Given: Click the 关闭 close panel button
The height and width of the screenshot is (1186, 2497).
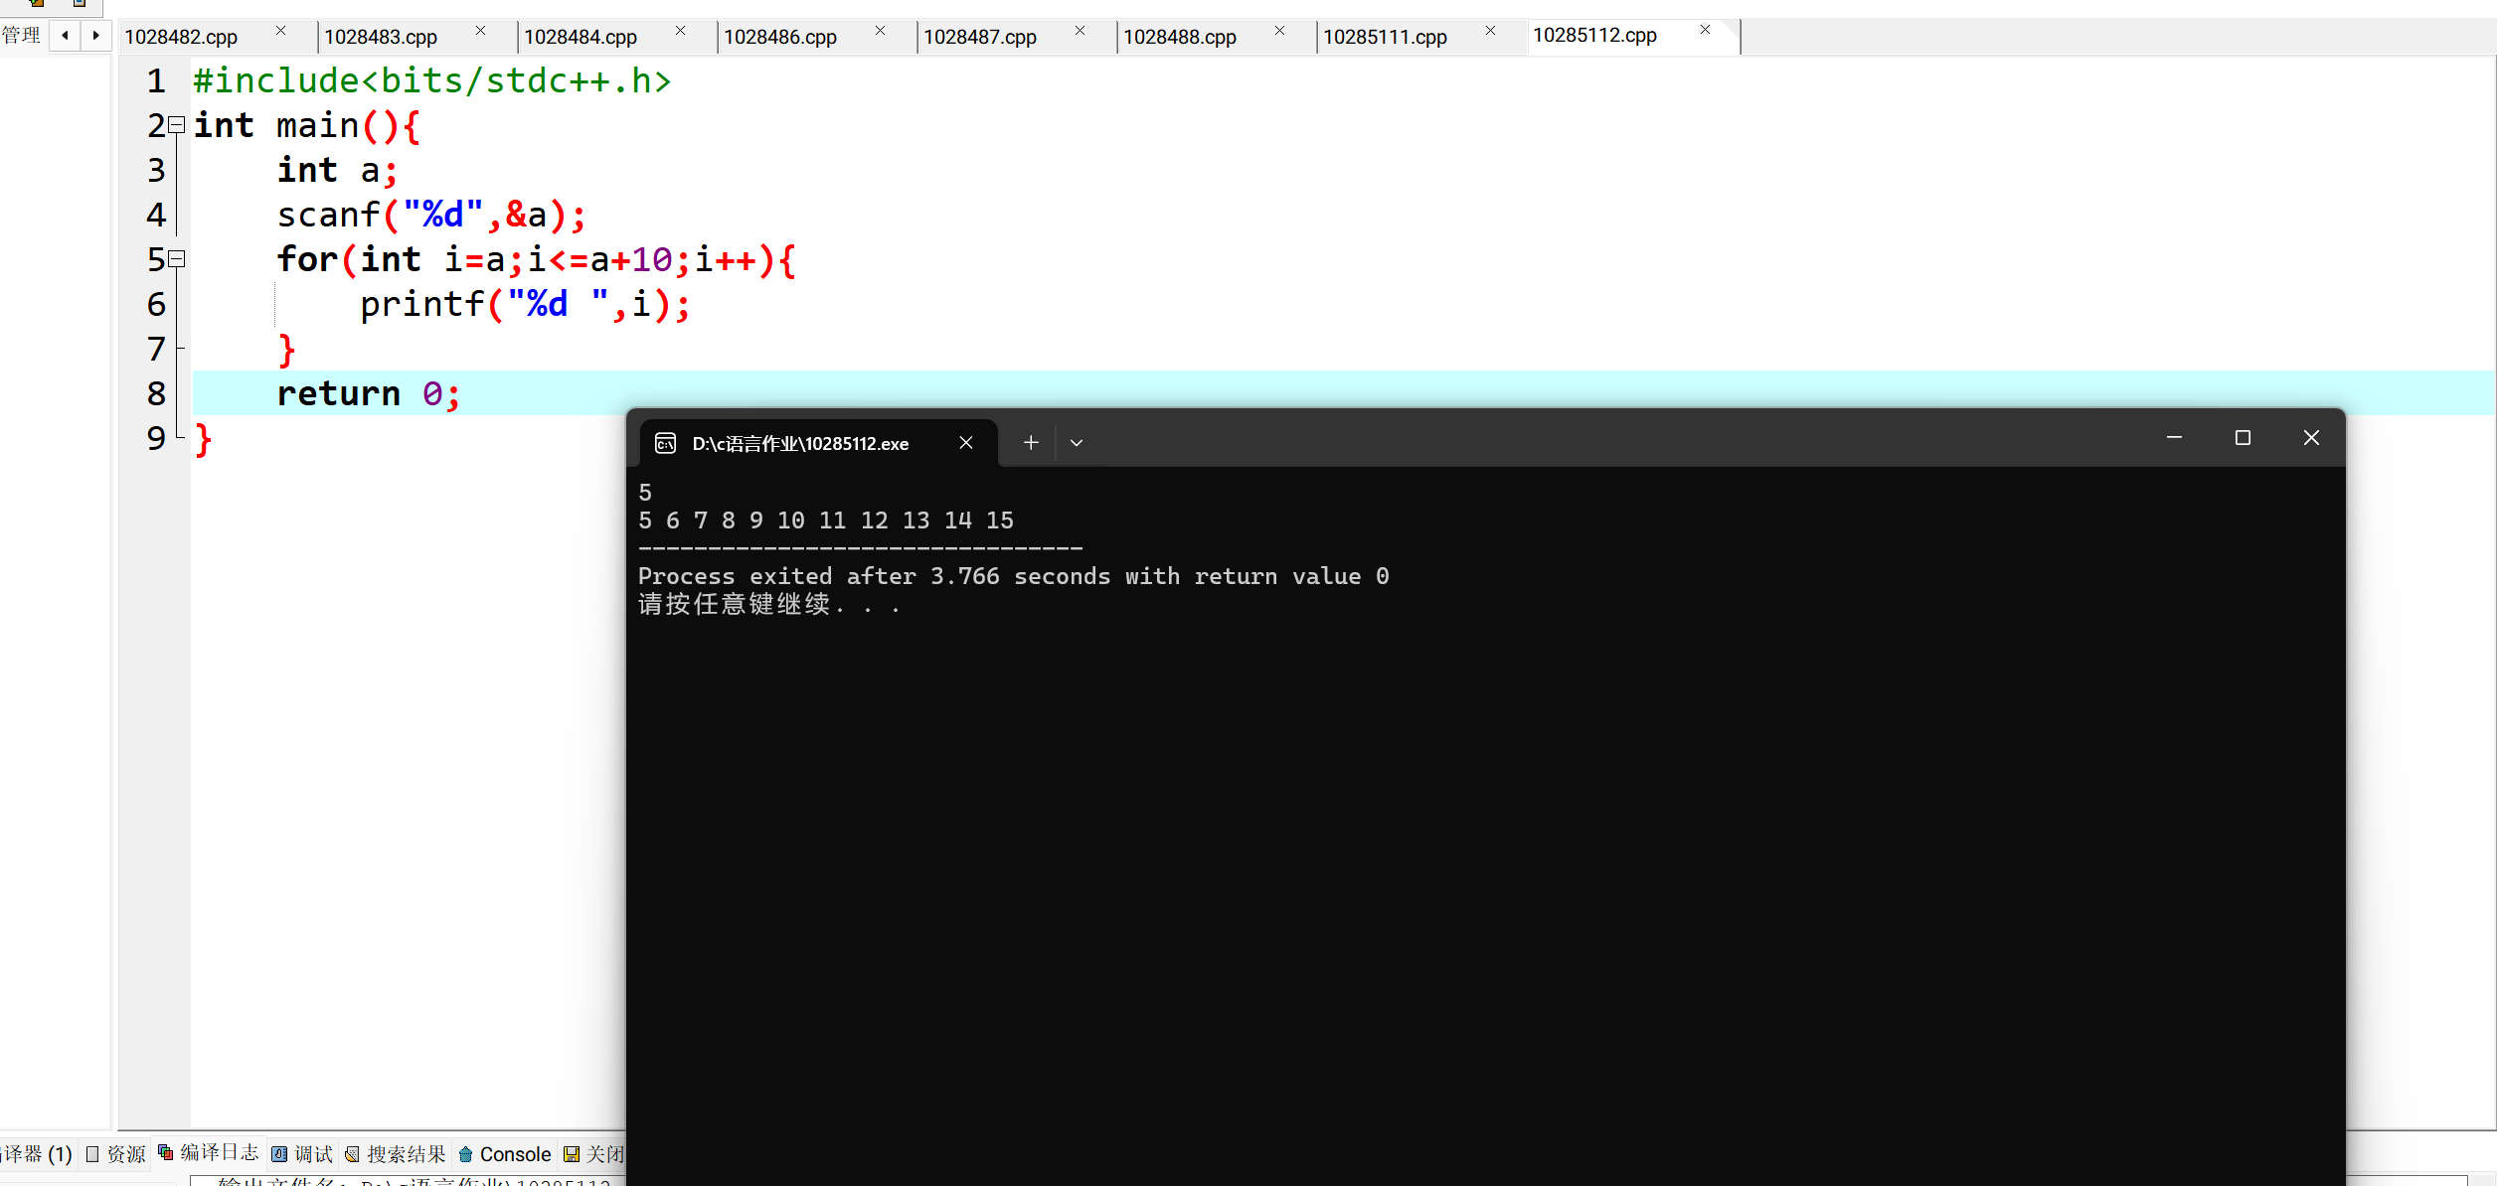Looking at the screenshot, I should [x=594, y=1154].
